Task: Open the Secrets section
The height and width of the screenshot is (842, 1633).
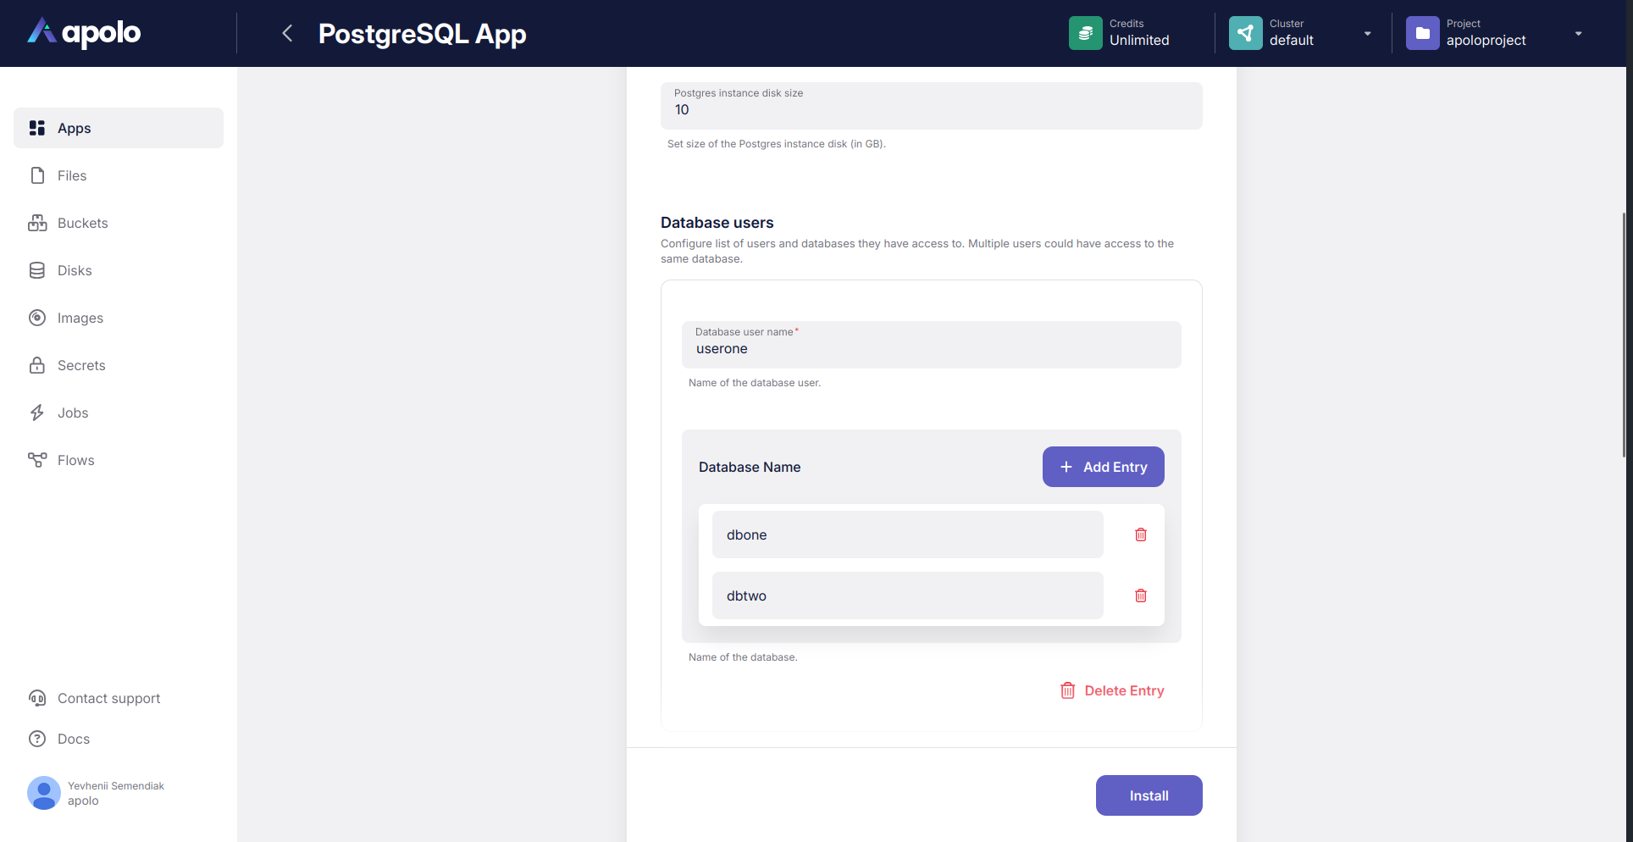Action: click(x=81, y=365)
